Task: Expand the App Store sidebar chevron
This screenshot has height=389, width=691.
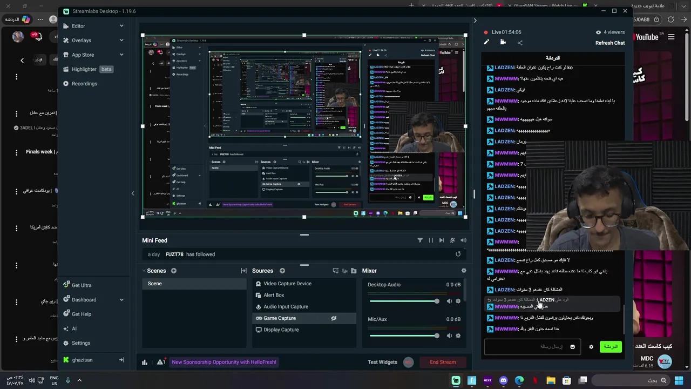Action: 121,55
